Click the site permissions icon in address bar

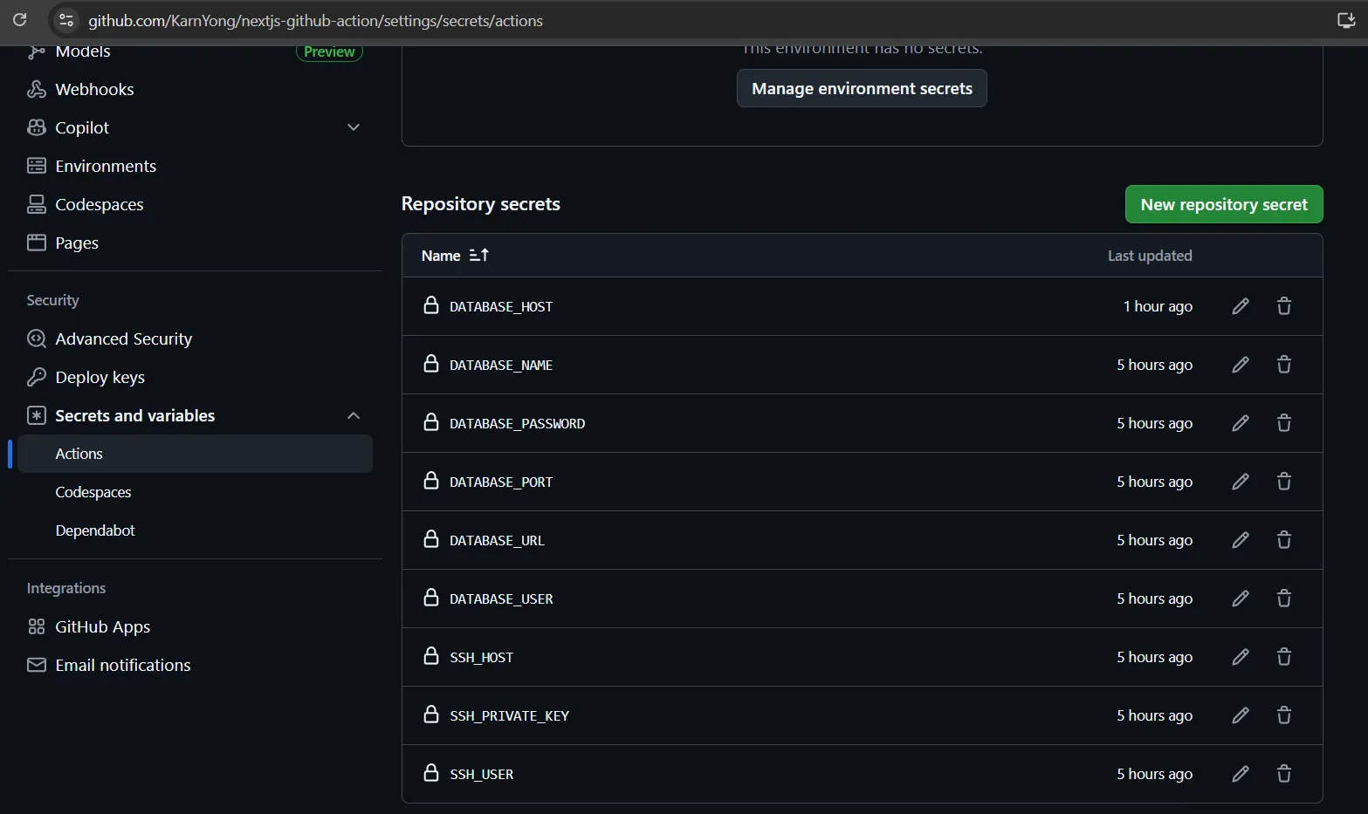[65, 20]
